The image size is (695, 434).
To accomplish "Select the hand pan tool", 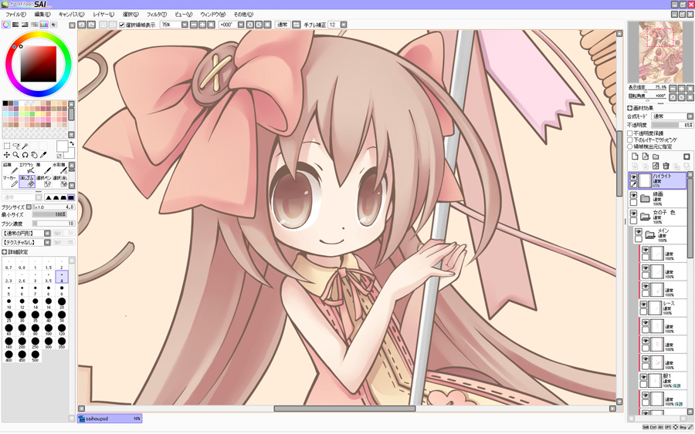I will click(34, 155).
